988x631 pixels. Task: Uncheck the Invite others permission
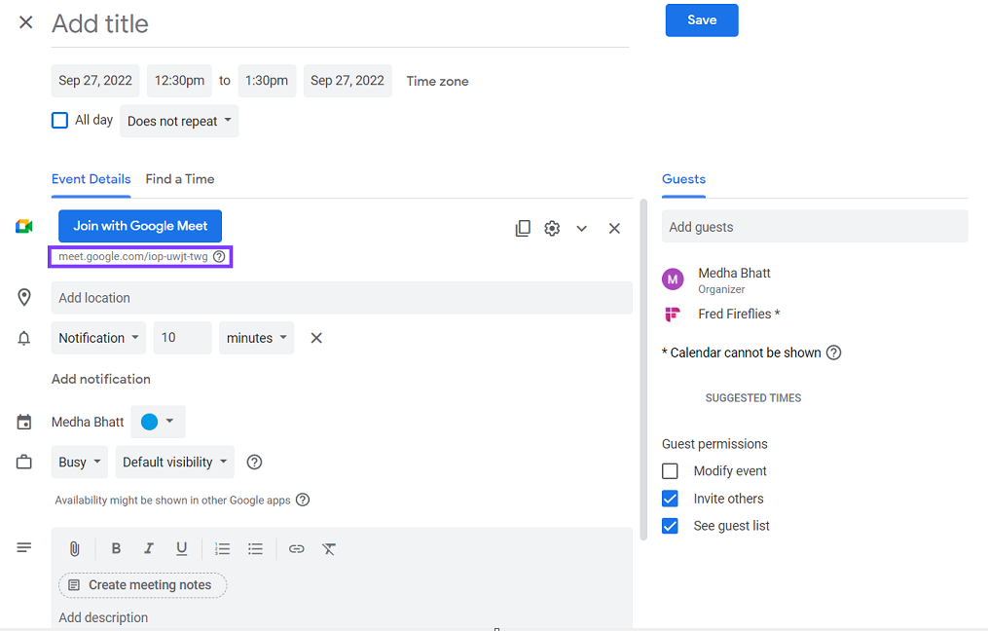670,498
